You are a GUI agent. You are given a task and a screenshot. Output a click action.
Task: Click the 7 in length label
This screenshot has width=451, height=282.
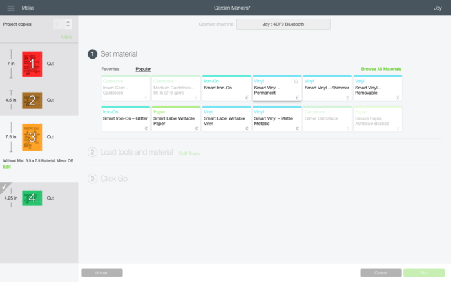point(11,64)
